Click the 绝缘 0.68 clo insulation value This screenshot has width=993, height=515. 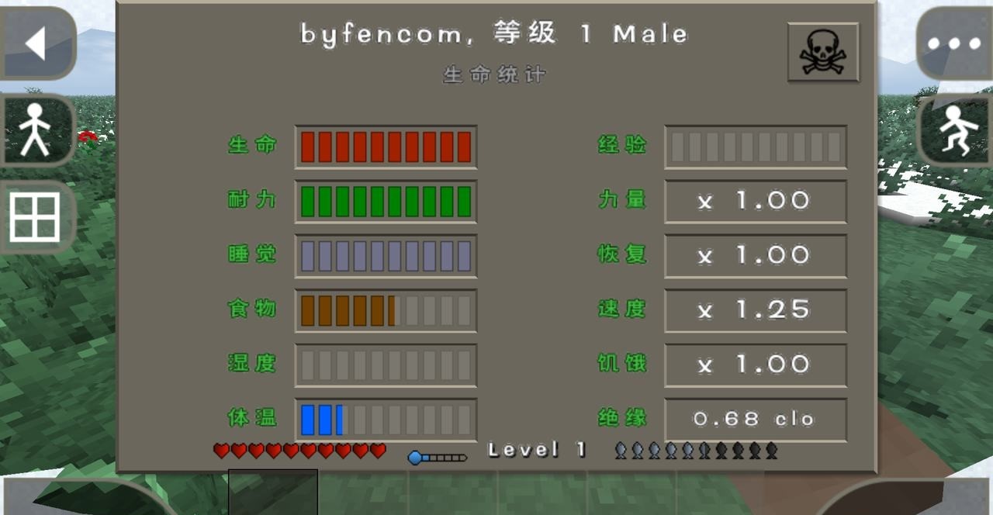755,418
